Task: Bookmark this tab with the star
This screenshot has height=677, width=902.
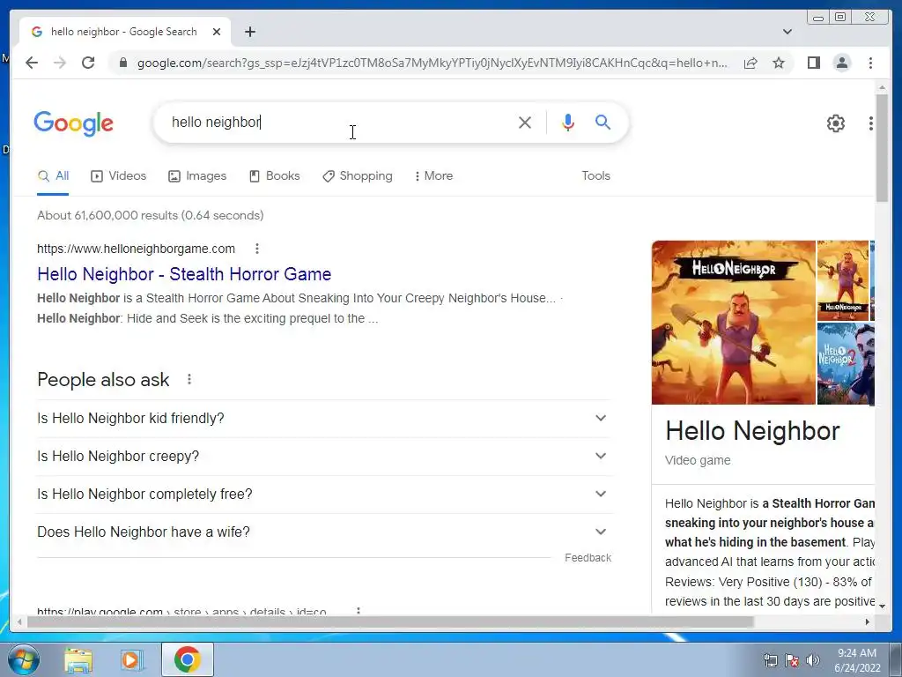Action: coord(779,63)
